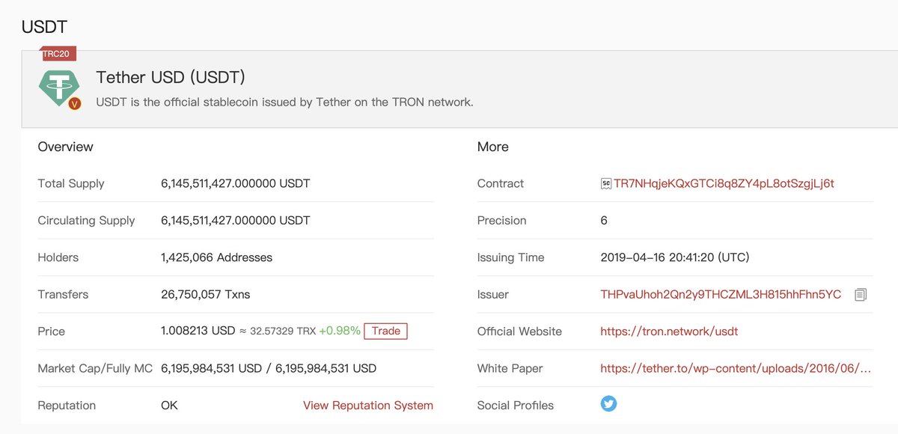Click the Total Supply value
Viewport: 898px width, 434px height.
coord(235,183)
